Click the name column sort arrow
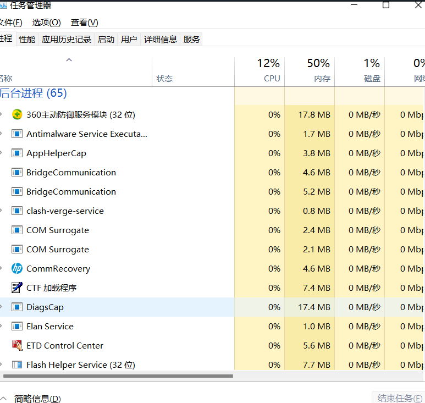This screenshot has height=403, width=425. click(69, 60)
